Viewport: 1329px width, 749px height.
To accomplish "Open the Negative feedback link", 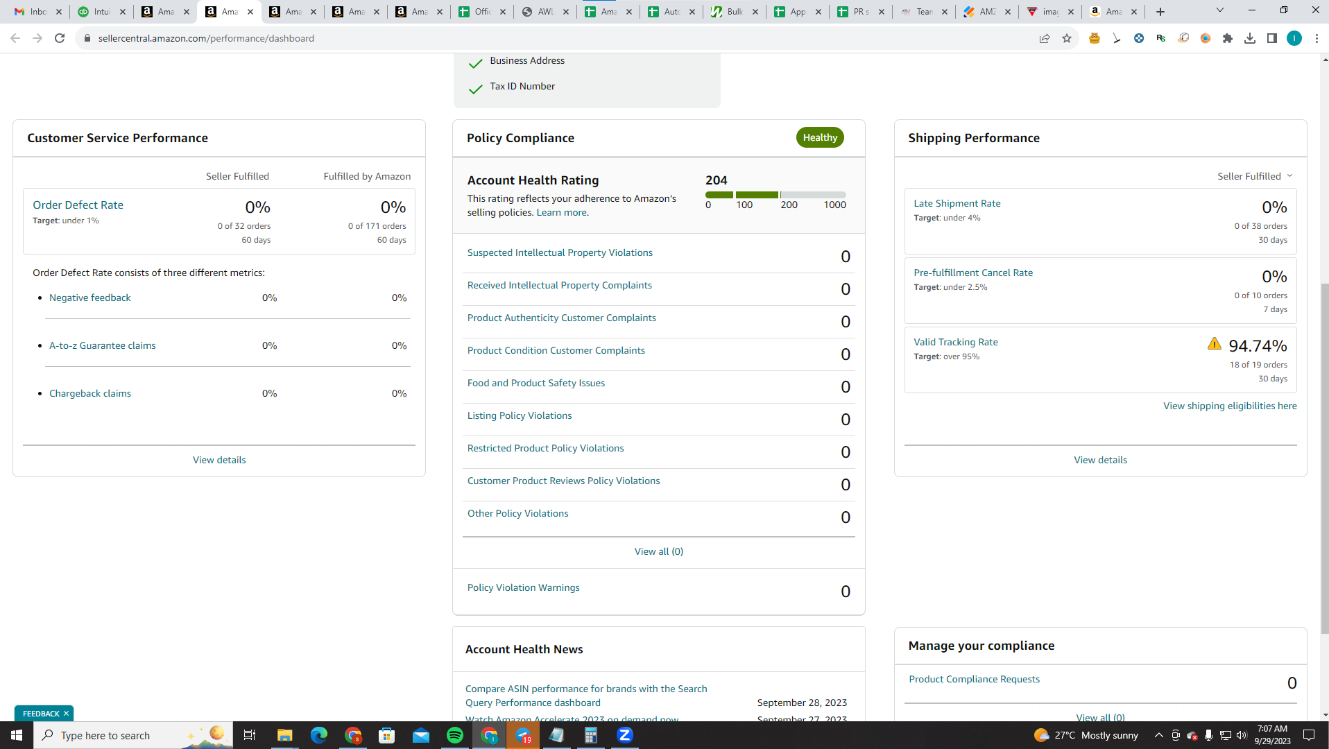I will click(89, 298).
